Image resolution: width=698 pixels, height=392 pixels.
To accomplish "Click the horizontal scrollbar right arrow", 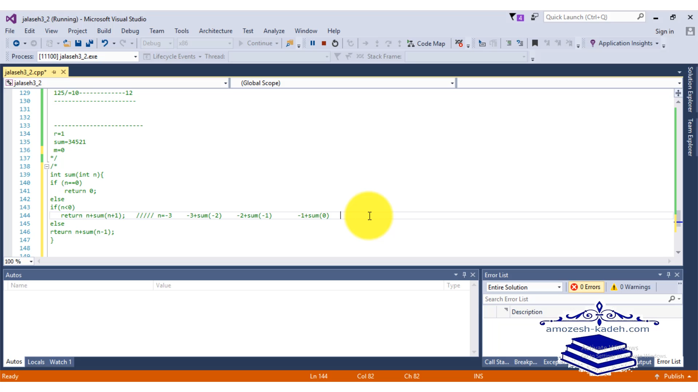I will point(669,261).
